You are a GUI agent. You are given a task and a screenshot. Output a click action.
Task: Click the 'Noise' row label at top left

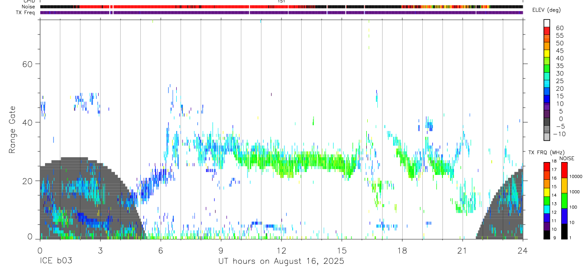(x=29, y=7)
